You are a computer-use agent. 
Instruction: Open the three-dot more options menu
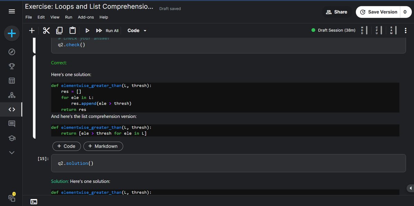pyautogui.click(x=405, y=30)
